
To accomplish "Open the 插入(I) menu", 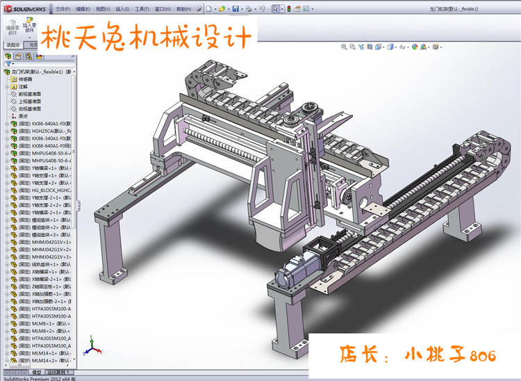I will (122, 9).
